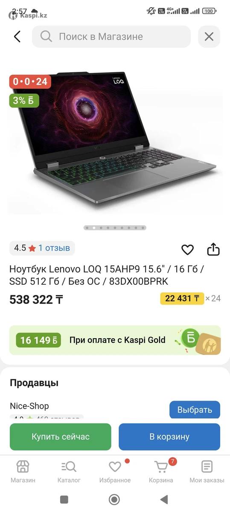Open Мои заказы tab

coord(207,472)
